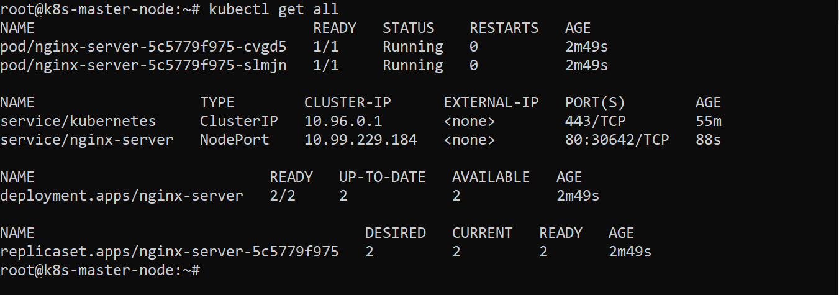
Task: Click the empty prompt on the last line
Action: pyautogui.click(x=205, y=270)
